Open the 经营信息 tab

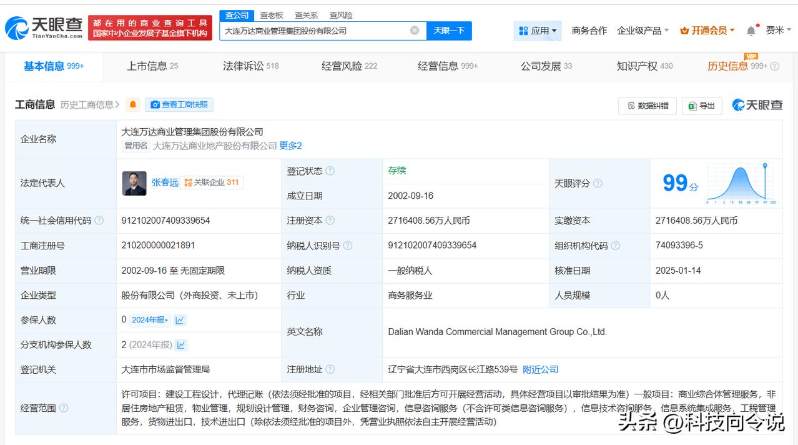448,66
